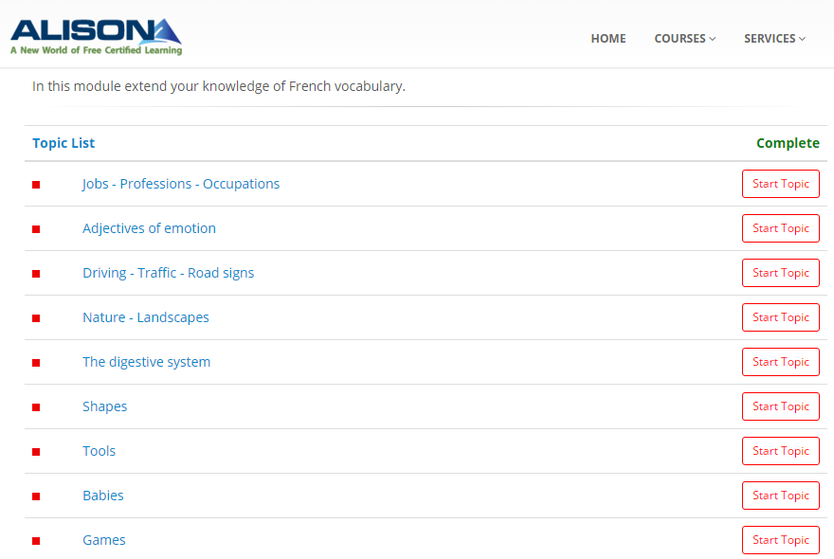Start Topic for The digestive system
Viewport: 834px width, 559px height.
(780, 362)
